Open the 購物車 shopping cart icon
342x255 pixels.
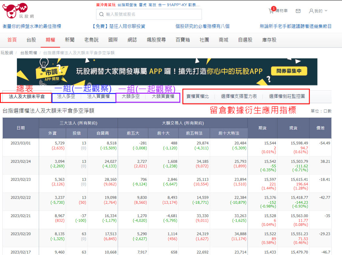pyautogui.click(x=272, y=10)
